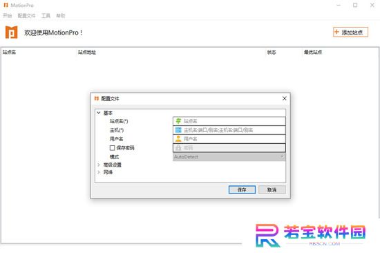
Task: Click the 保存 button
Action: (242, 189)
